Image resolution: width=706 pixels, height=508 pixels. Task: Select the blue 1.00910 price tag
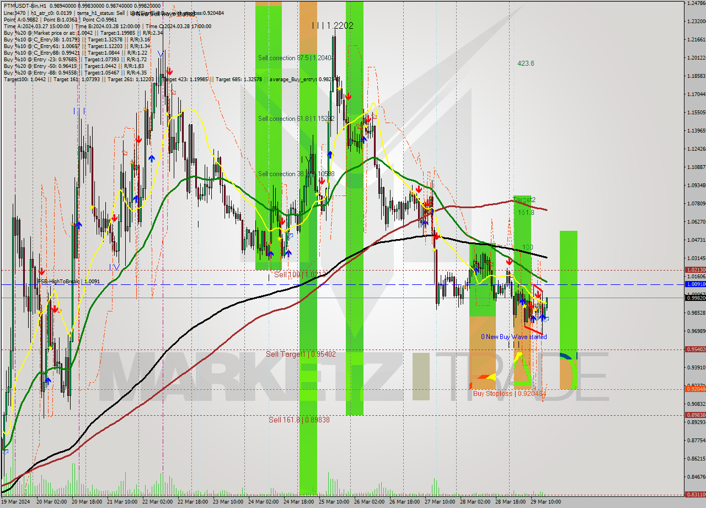[x=695, y=284]
